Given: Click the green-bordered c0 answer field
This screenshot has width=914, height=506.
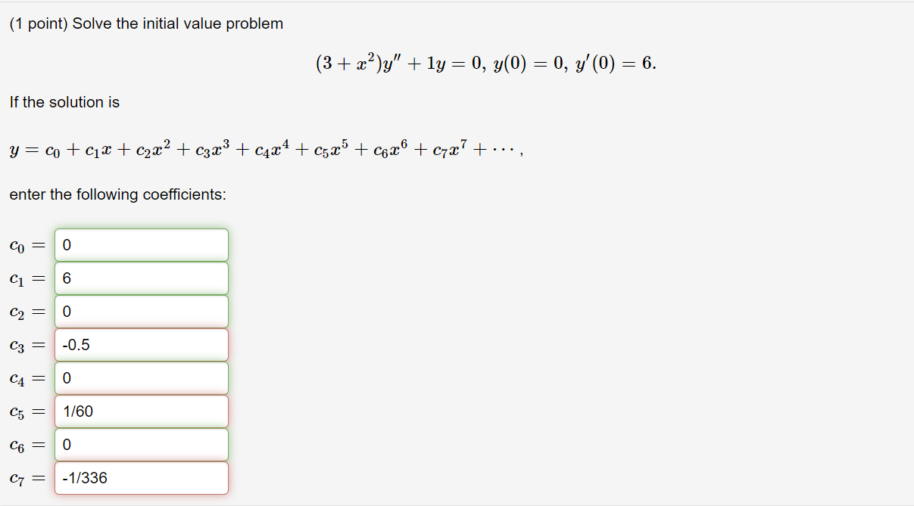Looking at the screenshot, I should click(x=141, y=244).
